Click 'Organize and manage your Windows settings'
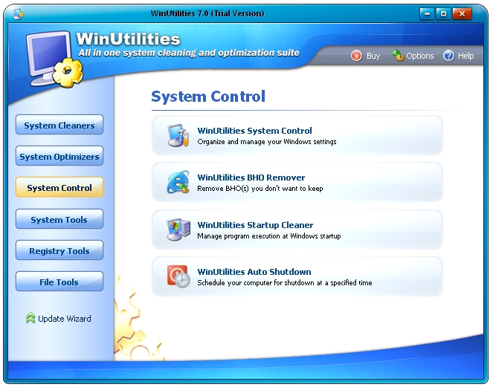 pyautogui.click(x=267, y=142)
